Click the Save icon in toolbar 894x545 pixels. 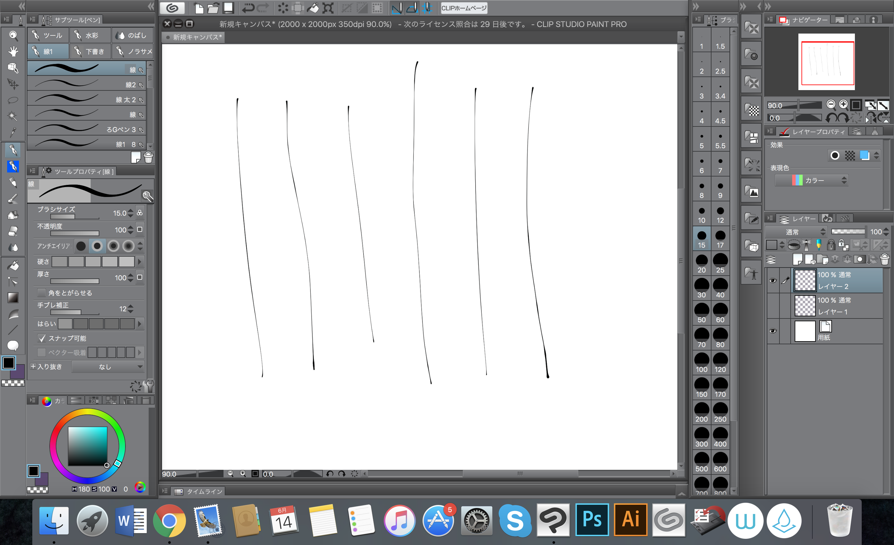click(x=228, y=8)
